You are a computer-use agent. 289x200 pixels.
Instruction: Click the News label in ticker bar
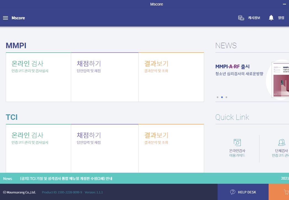pos(7,179)
